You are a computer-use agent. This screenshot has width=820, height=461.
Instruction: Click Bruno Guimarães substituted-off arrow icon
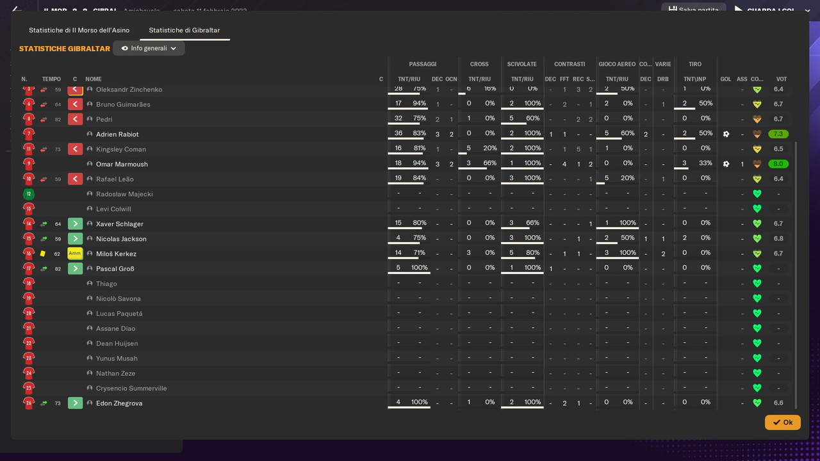pos(75,104)
